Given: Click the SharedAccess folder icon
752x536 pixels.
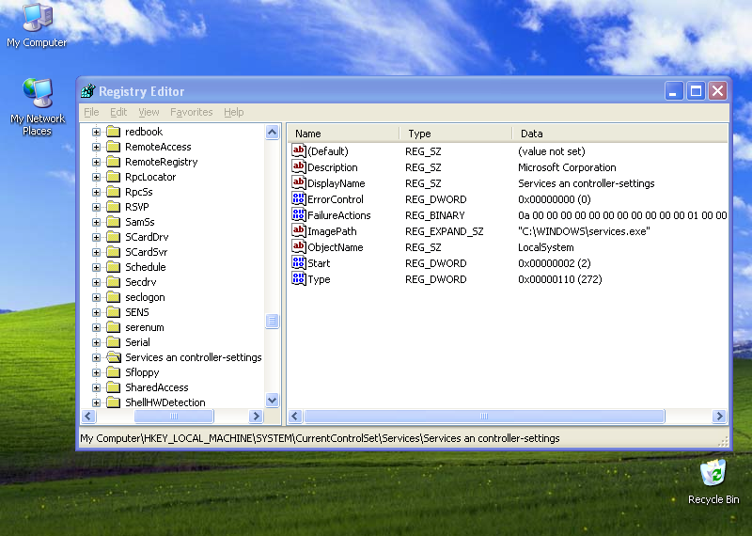Looking at the screenshot, I should (x=113, y=387).
